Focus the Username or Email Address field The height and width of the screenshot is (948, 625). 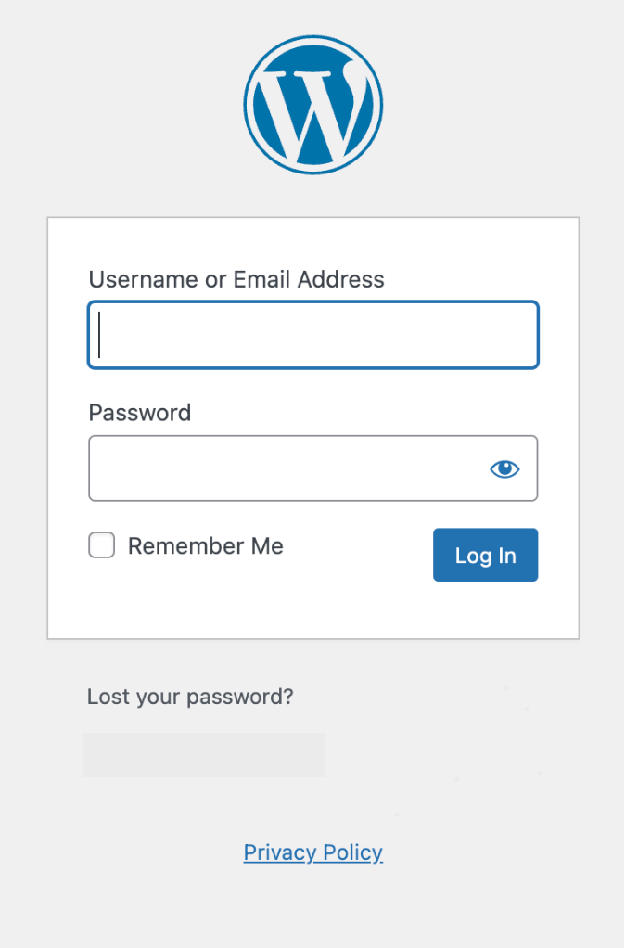pyautogui.click(x=312, y=335)
